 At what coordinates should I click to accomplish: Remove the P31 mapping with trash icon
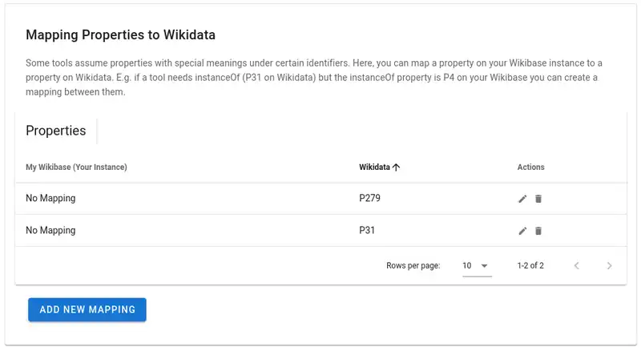tap(538, 231)
